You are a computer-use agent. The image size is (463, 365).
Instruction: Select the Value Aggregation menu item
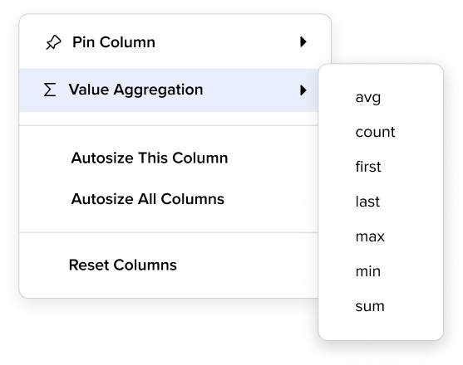[x=169, y=90]
